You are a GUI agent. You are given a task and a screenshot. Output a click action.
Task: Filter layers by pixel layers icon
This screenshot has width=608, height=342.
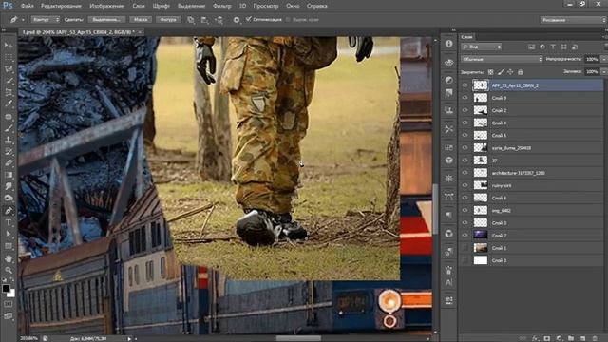click(x=531, y=47)
